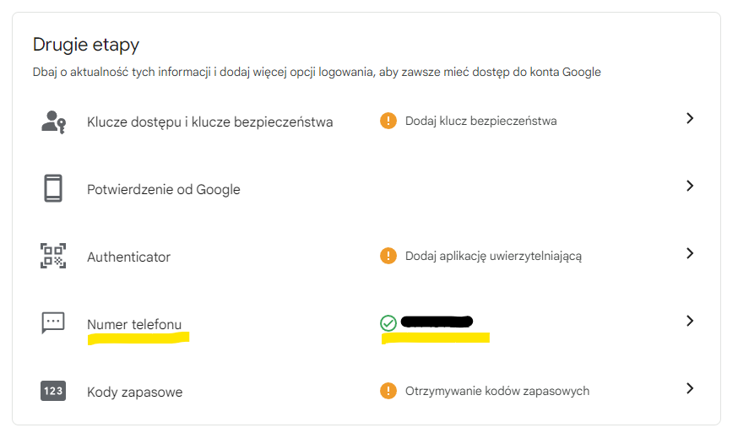738x433 pixels.
Task: Click the redacted phone number entry
Action: click(437, 322)
